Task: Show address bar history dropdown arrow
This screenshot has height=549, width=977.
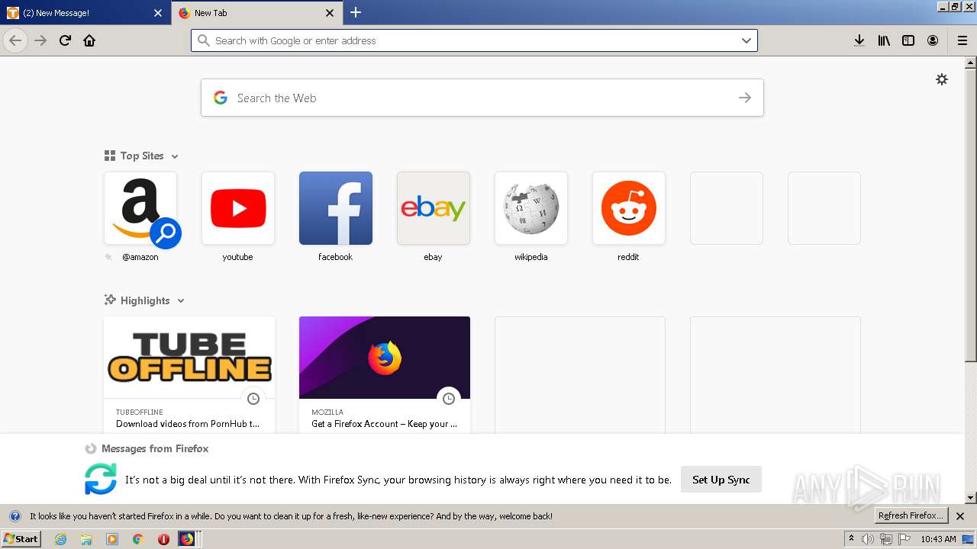Action: pyautogui.click(x=746, y=40)
